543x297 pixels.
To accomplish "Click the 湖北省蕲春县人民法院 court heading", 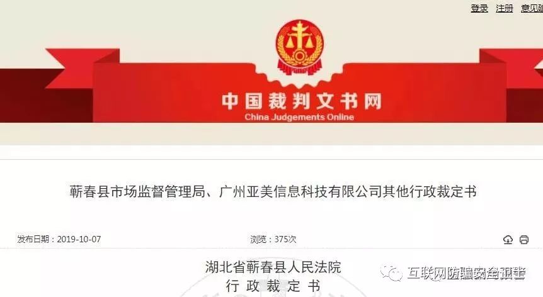I will pyautogui.click(x=273, y=267).
